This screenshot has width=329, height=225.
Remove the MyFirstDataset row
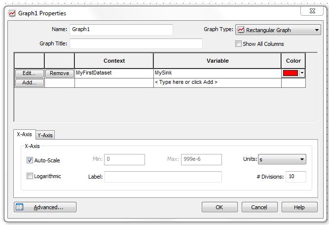[x=59, y=73]
